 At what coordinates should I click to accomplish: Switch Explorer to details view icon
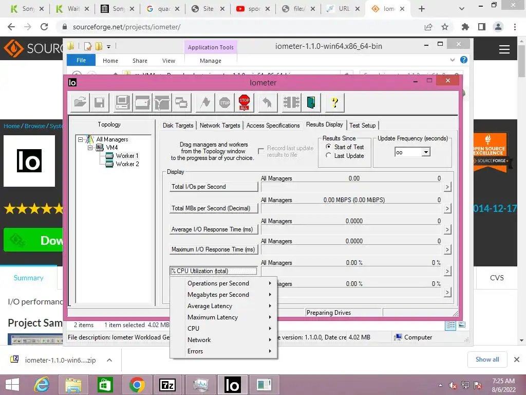click(x=450, y=325)
